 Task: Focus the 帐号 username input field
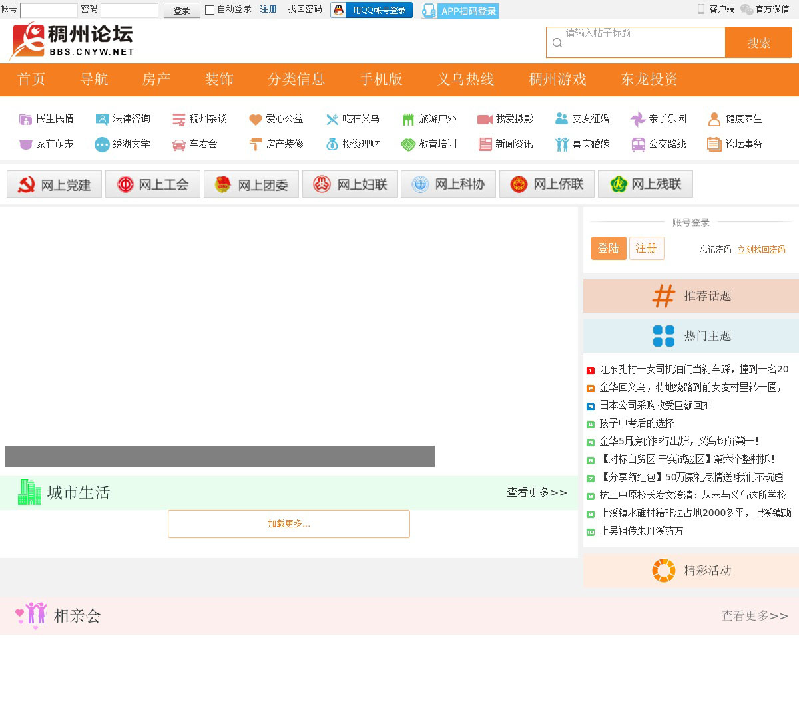pyautogui.click(x=49, y=10)
